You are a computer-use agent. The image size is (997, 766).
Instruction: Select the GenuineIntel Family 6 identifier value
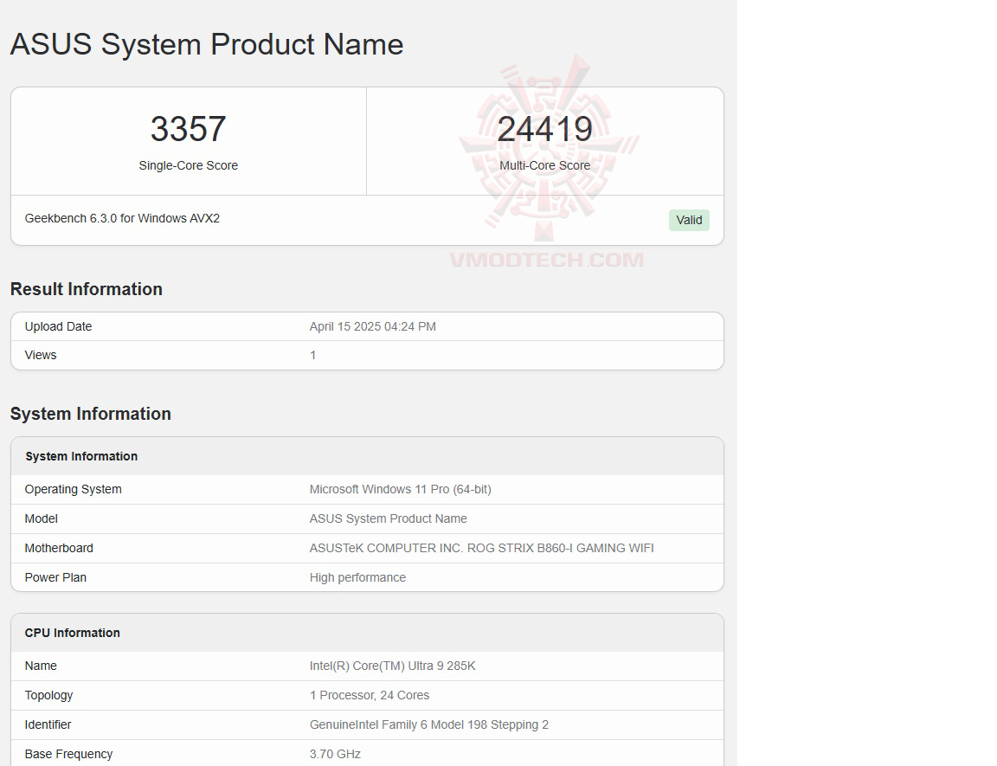tap(429, 724)
